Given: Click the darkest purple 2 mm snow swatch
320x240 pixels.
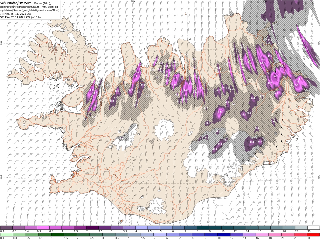Looking at the screenshot, I should point(92,227).
